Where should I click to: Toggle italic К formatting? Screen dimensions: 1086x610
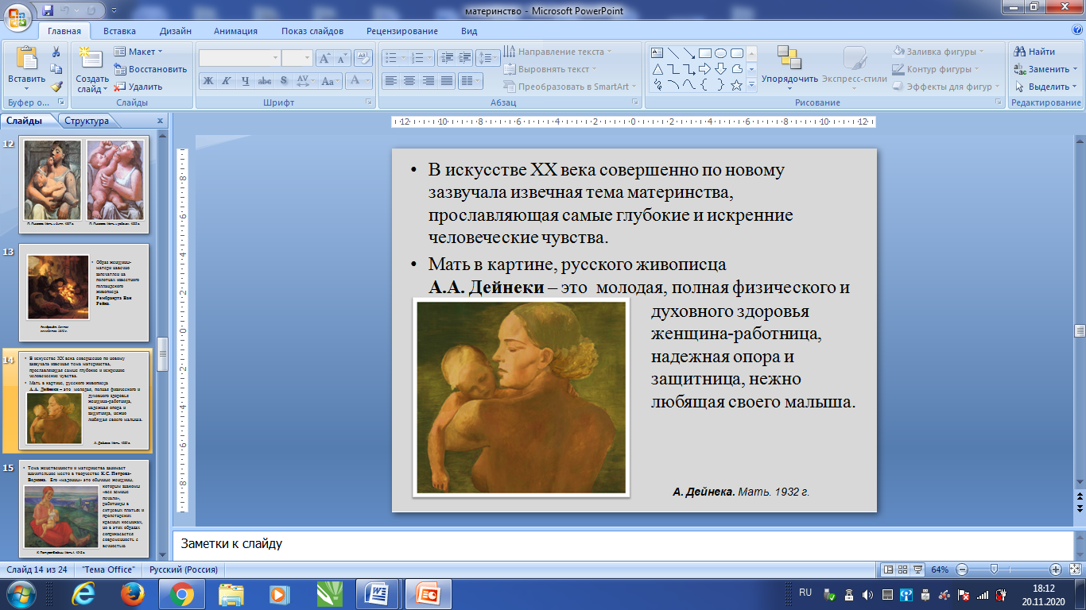pos(227,80)
